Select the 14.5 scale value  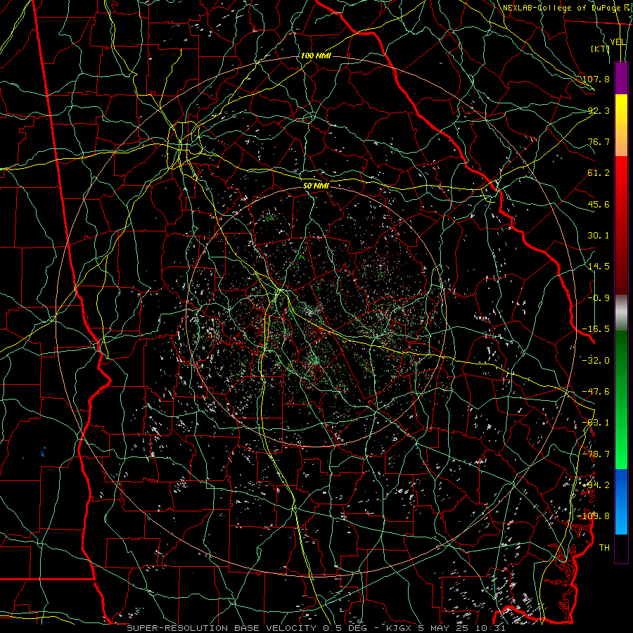coord(599,266)
